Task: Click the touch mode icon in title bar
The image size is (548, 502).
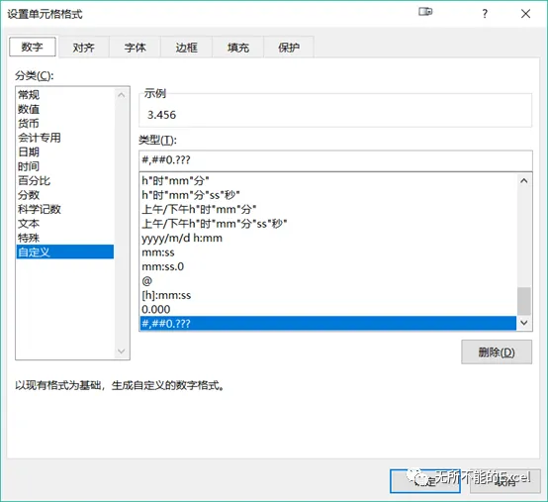Action: tap(425, 12)
